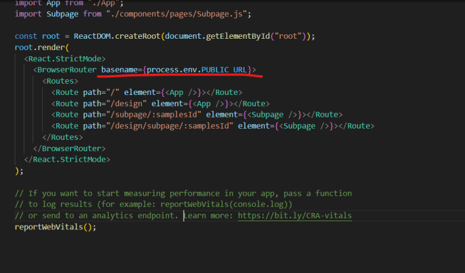Open the https://bit.ly/CRA-vitals link
Image resolution: width=465 pixels, height=273 pixels.
pos(295,216)
